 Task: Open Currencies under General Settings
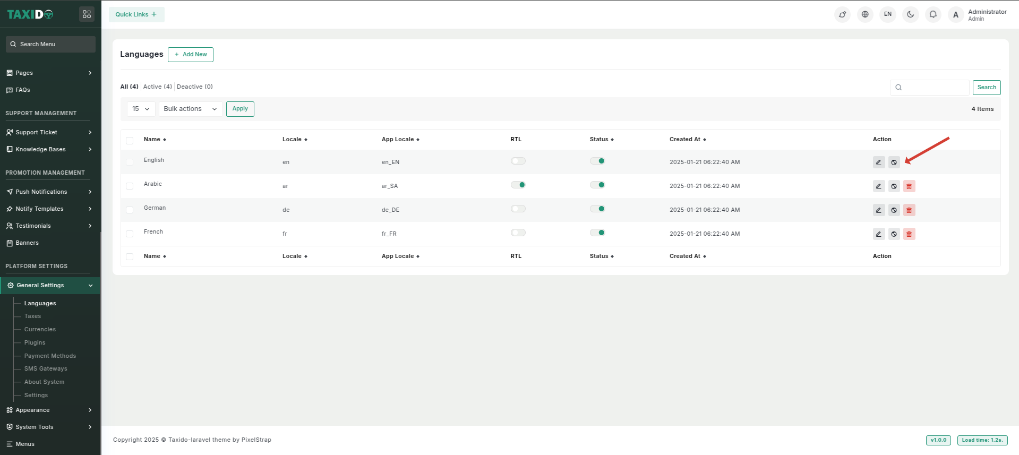(40, 329)
